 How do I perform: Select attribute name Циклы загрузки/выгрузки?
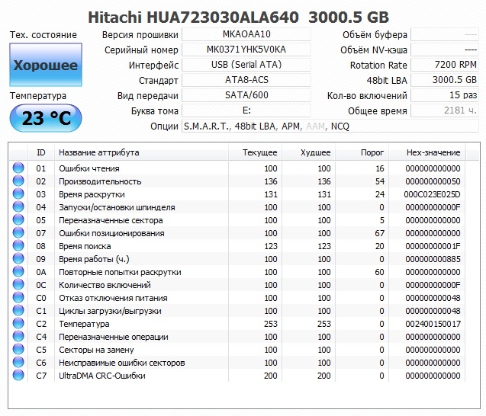click(110, 311)
